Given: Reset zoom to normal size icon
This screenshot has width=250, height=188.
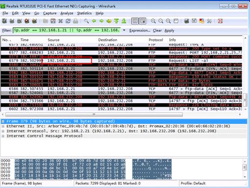Looking at the screenshot, I should tap(168, 21).
